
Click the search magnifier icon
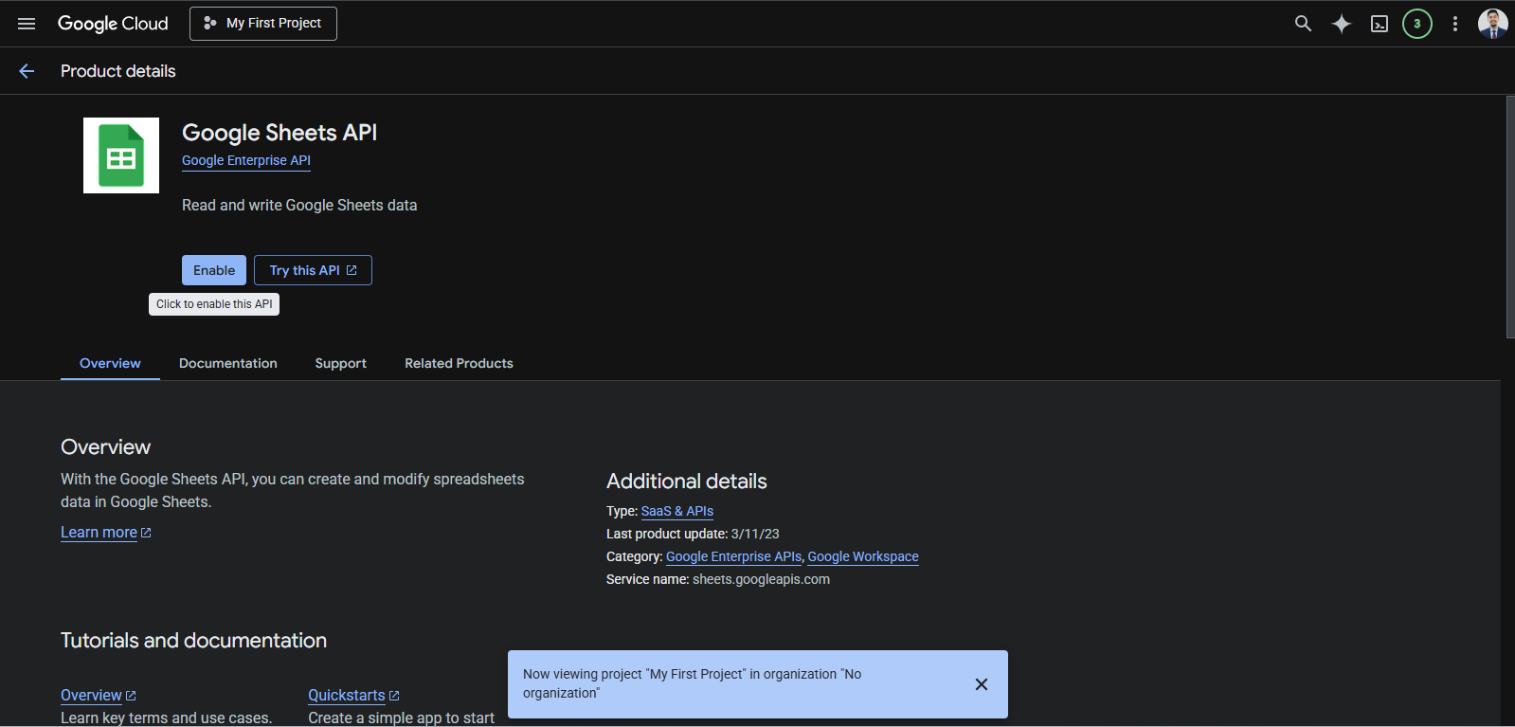(1304, 24)
